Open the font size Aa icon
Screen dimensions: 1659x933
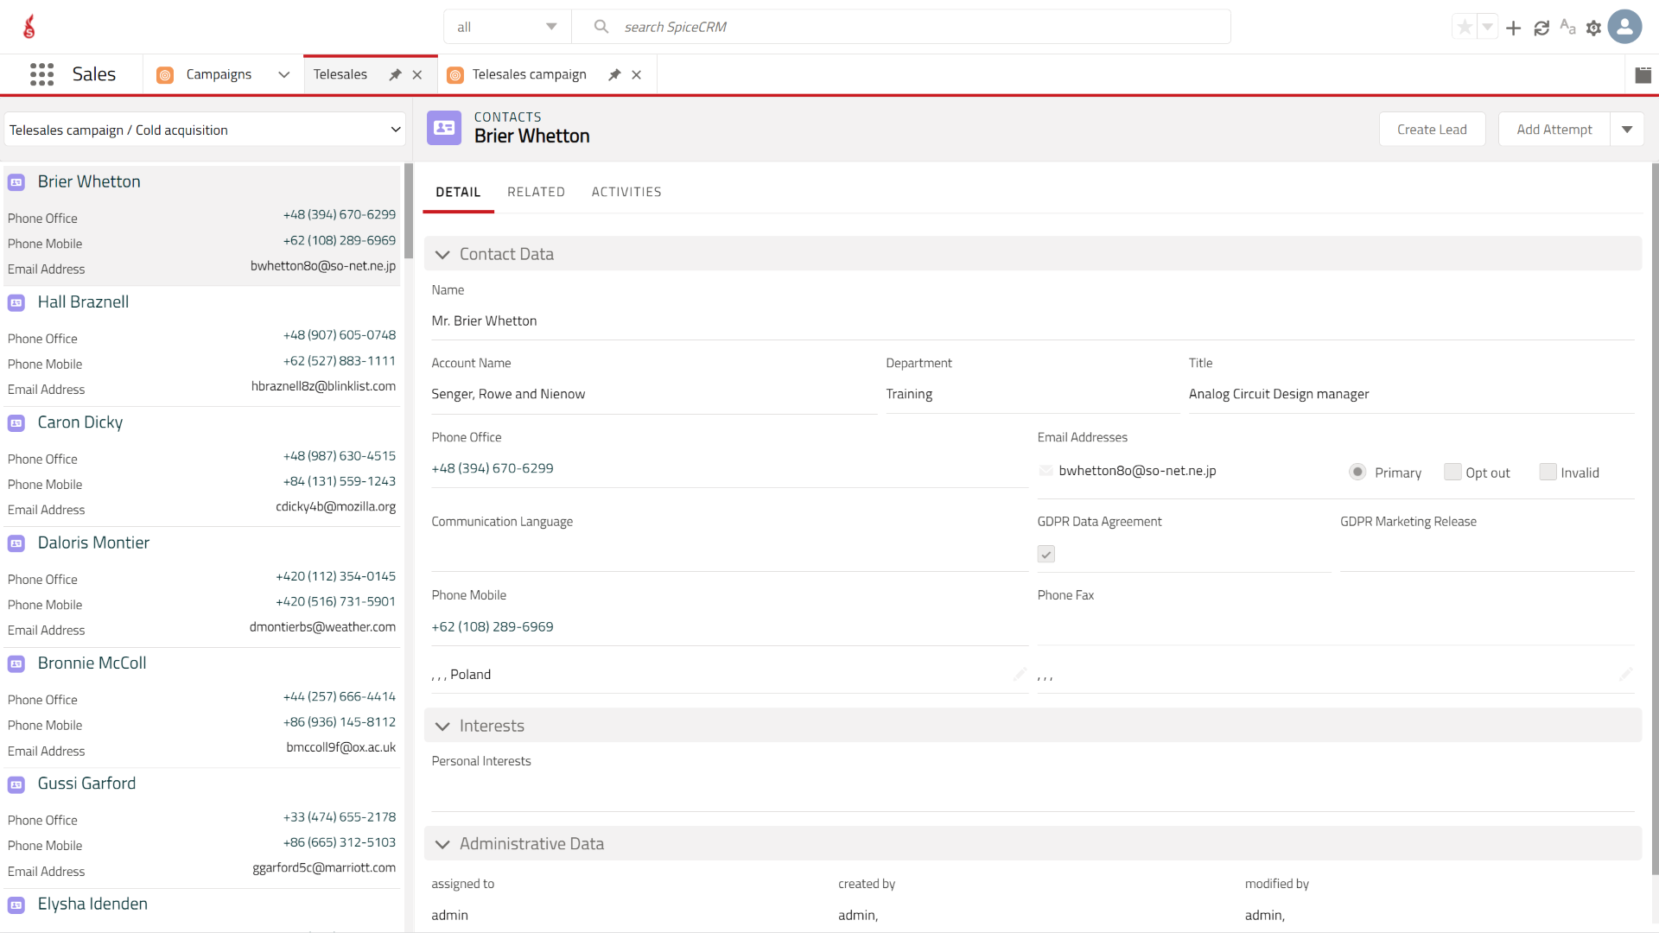pyautogui.click(x=1567, y=28)
